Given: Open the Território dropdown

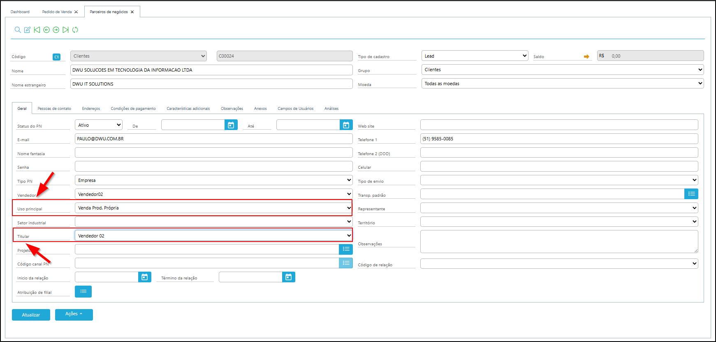Looking at the screenshot, I should pos(559,222).
